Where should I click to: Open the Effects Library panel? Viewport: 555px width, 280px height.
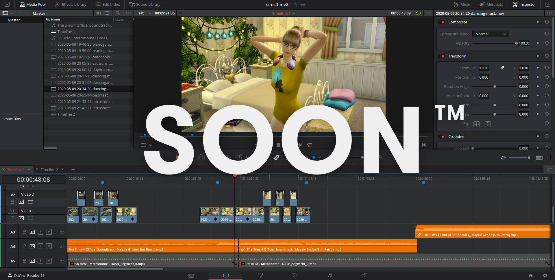[x=71, y=4]
